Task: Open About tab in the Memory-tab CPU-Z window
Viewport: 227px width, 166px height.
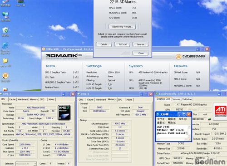Action: [x=129, y=100]
